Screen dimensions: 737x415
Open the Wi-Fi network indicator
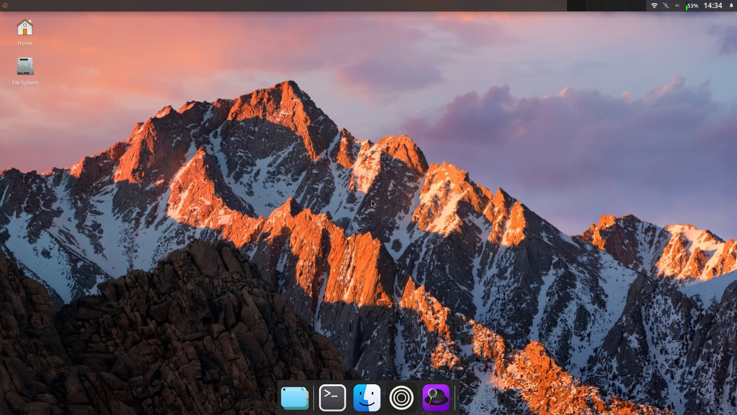pos(654,6)
